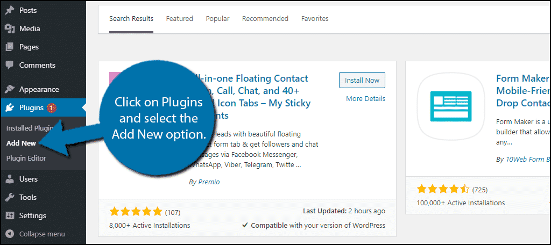Open the Recommended tab
Image resolution: width=551 pixels, height=245 pixels.
click(x=265, y=19)
